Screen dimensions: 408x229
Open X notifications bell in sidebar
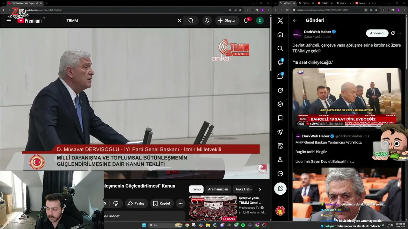(x=280, y=62)
